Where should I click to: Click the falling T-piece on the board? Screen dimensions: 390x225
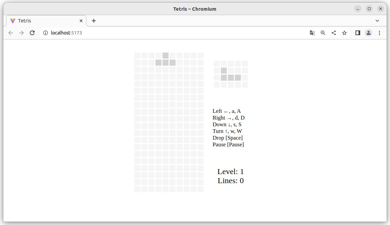click(x=166, y=59)
